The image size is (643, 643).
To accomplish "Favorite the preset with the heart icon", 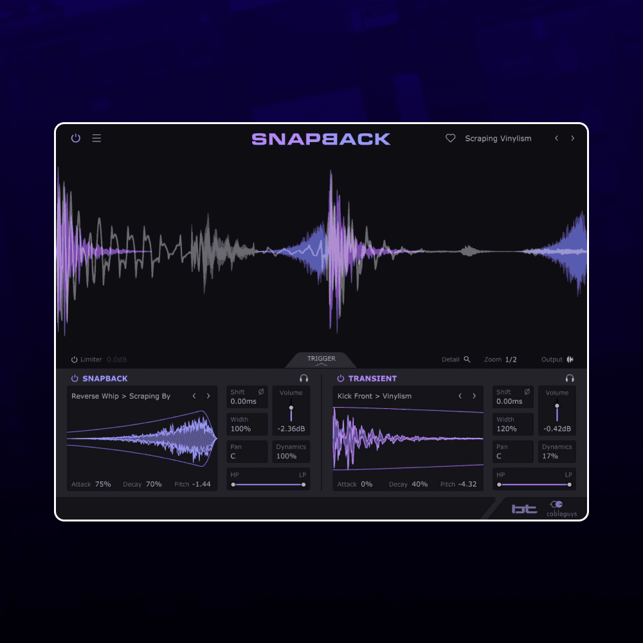I will [450, 138].
